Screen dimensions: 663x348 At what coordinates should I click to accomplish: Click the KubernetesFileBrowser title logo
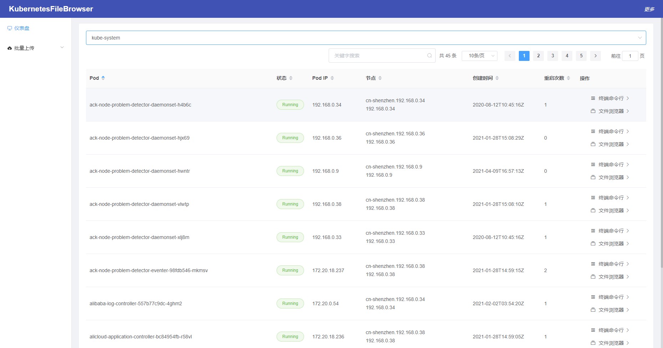[x=51, y=9]
